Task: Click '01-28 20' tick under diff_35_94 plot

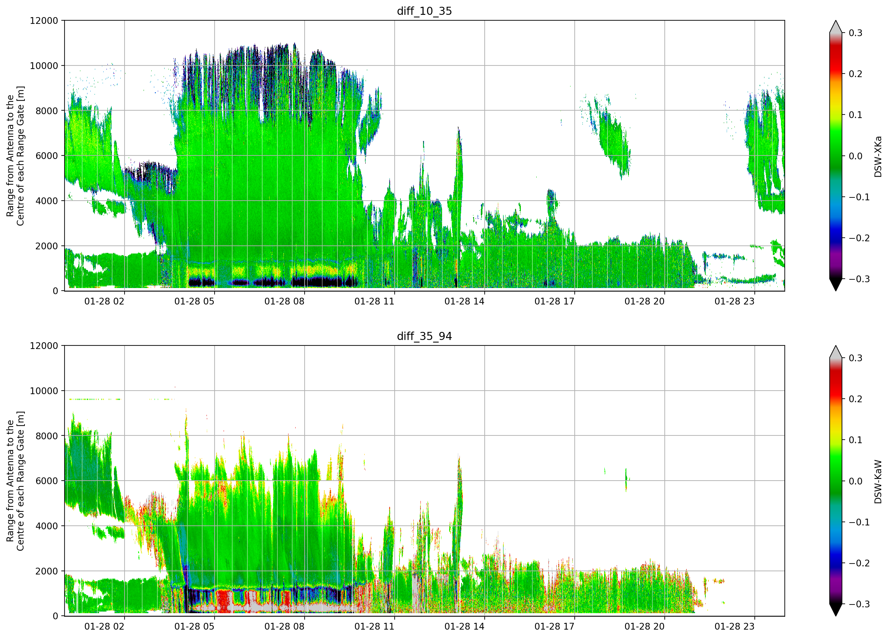Action: 644,627
